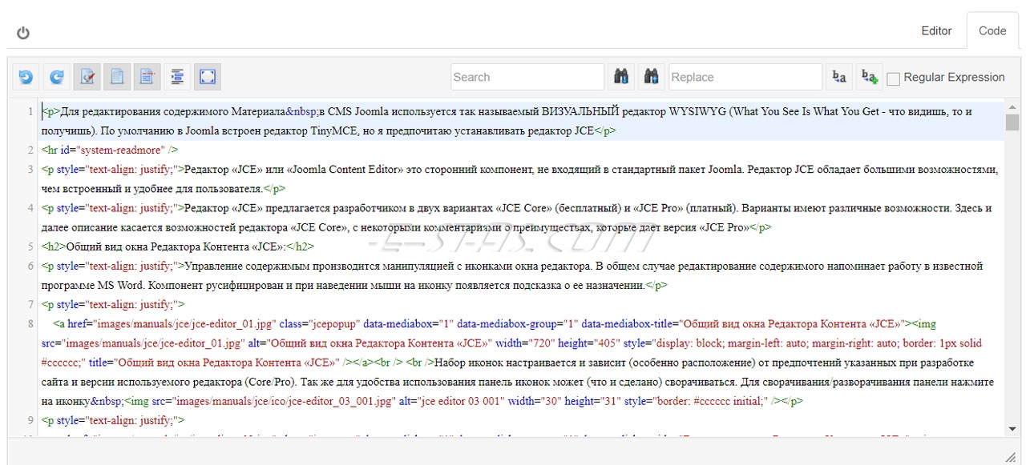Click the Redo arrow icon
Image resolution: width=1026 pixels, height=465 pixels.
coord(56,77)
